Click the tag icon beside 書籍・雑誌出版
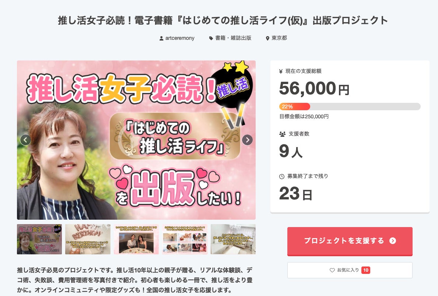 [211, 38]
